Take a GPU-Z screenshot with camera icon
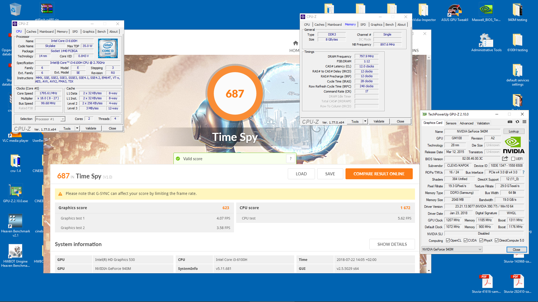The width and height of the screenshot is (538, 302). point(510,122)
